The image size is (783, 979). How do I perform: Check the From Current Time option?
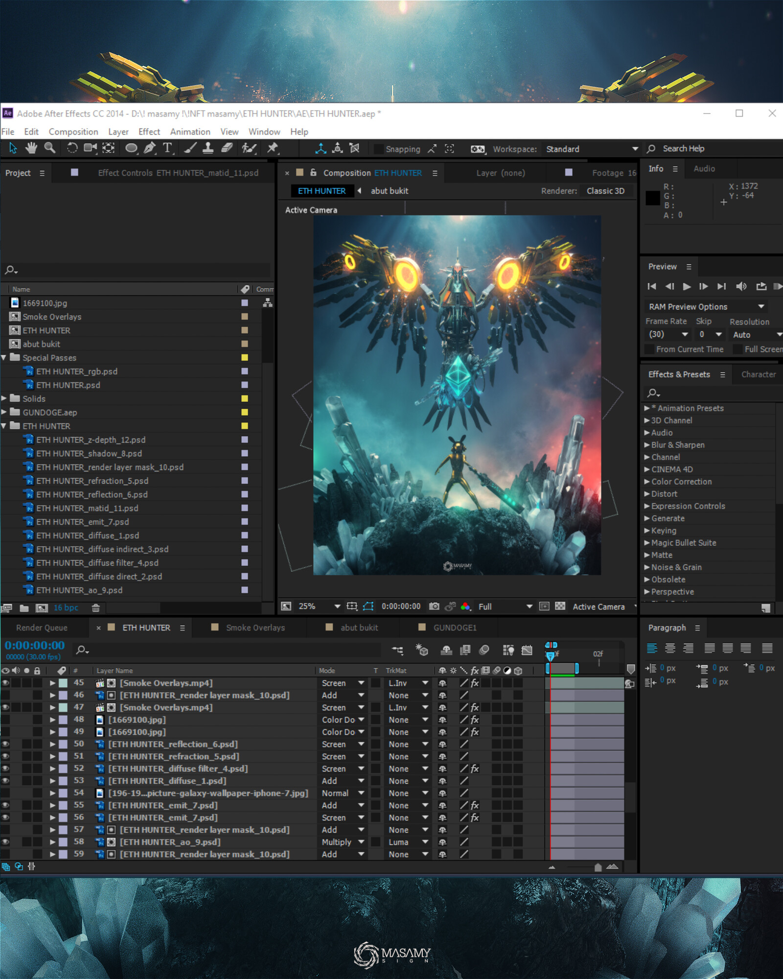click(649, 350)
